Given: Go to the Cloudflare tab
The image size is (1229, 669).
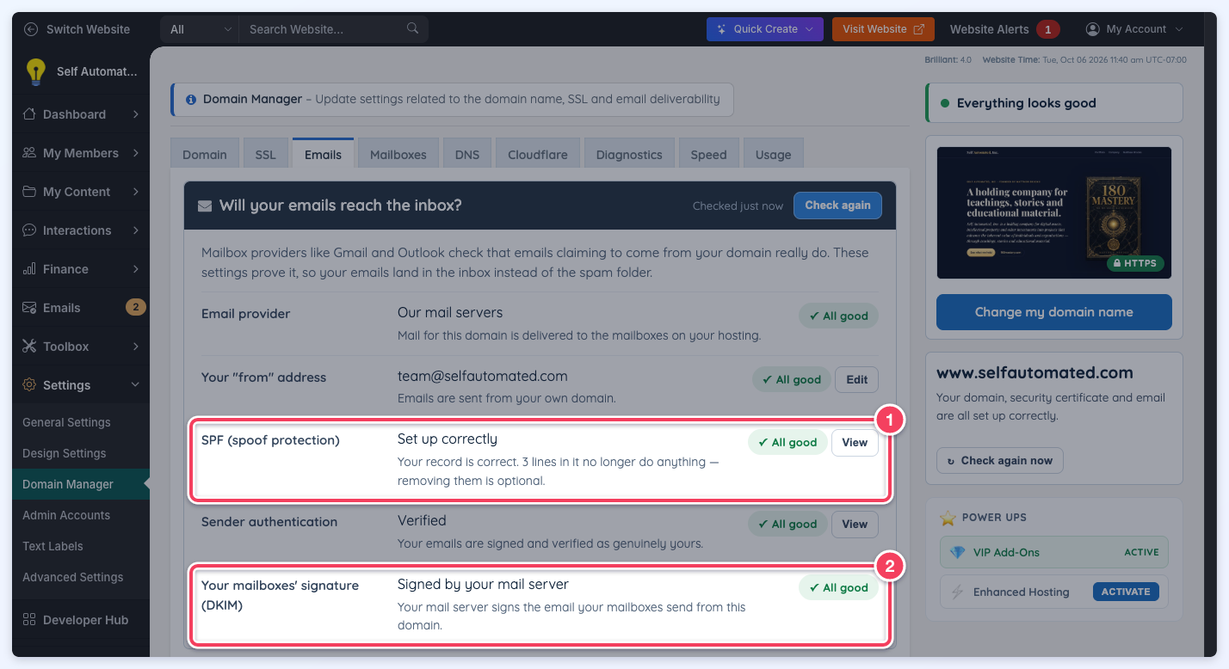Looking at the screenshot, I should (x=538, y=155).
